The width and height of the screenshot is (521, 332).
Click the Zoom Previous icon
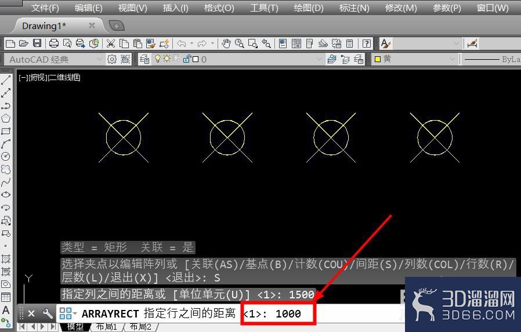(x=266, y=44)
